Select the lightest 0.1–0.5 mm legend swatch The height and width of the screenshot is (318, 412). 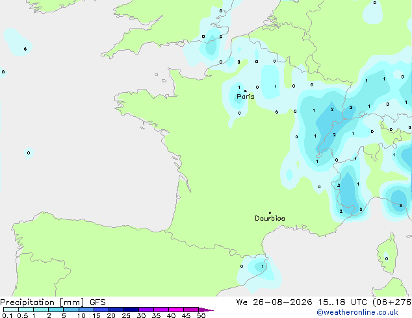[x=11, y=310]
